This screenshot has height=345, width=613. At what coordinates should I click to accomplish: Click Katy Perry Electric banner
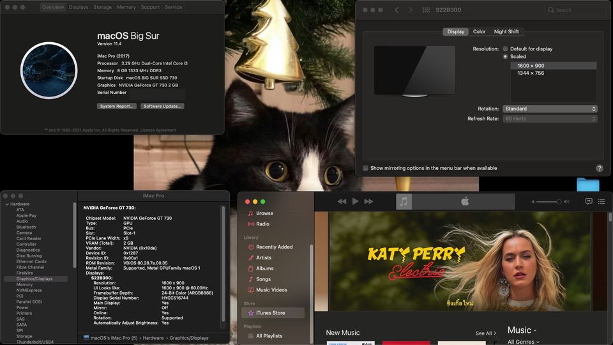(460, 261)
